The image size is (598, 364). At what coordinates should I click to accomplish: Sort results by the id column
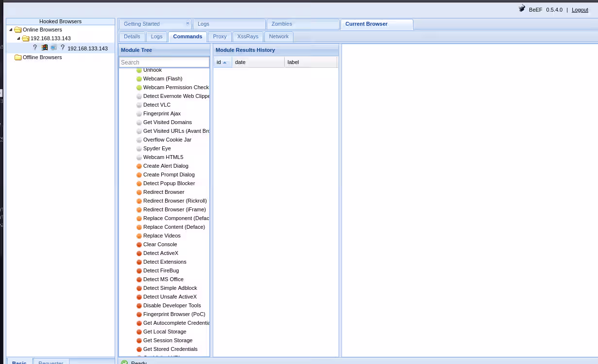coord(222,62)
